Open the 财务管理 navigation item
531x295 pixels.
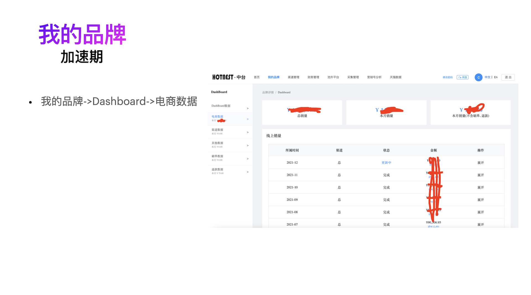(x=313, y=77)
